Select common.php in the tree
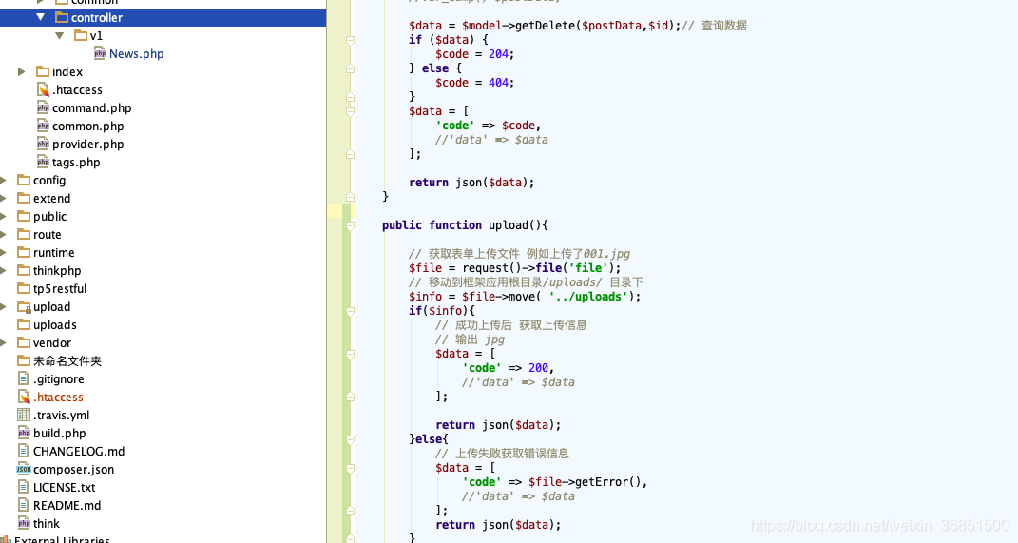1018x543 pixels. [87, 126]
